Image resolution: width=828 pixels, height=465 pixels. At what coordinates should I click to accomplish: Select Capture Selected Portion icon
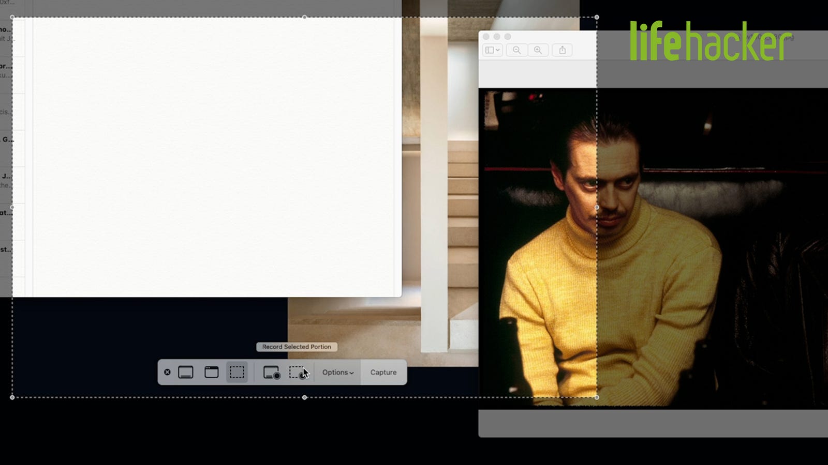[237, 372]
